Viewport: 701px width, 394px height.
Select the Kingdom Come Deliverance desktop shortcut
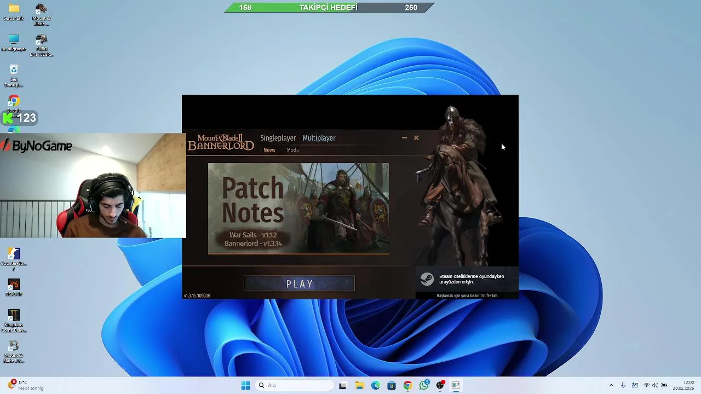(x=14, y=321)
